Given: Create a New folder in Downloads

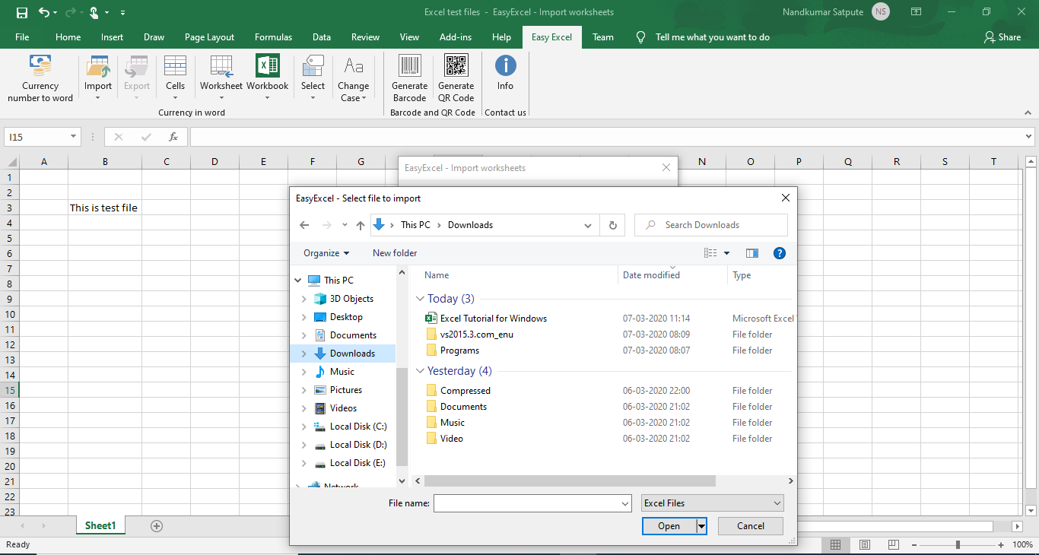Looking at the screenshot, I should pyautogui.click(x=394, y=252).
